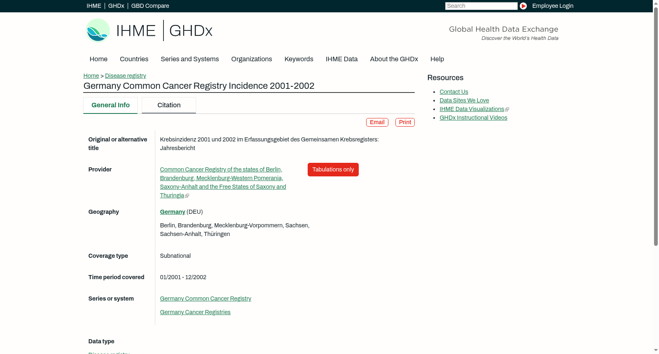Screen dimensions: 659x354
Task: Click the GHDx logo text
Action: click(x=191, y=31)
